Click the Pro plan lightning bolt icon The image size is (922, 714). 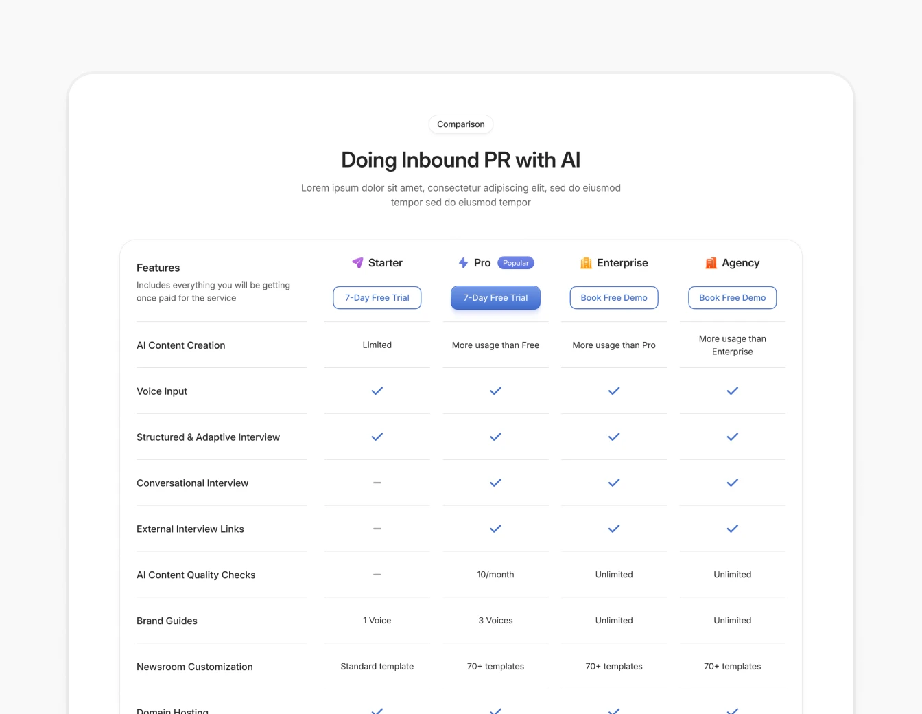pyautogui.click(x=463, y=263)
